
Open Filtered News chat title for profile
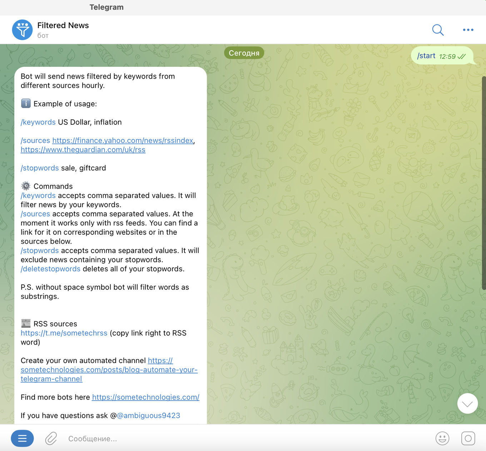pos(63,25)
